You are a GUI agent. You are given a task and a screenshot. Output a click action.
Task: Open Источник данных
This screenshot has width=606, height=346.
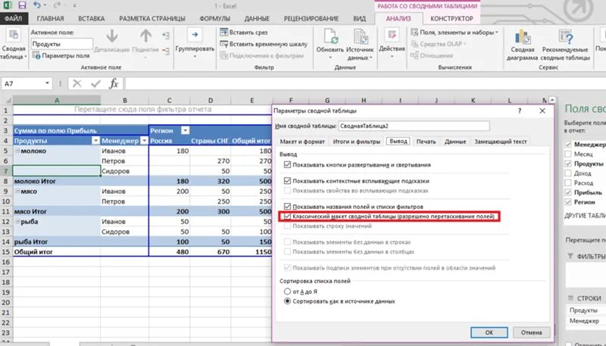pos(361,45)
